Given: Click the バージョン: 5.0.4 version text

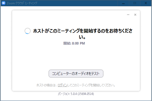Looking at the screenshot, I should point(76,94).
